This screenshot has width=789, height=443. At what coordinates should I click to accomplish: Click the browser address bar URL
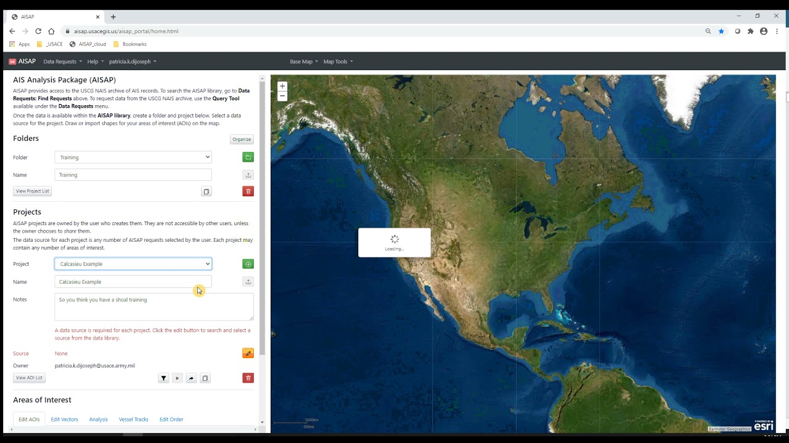pos(126,31)
